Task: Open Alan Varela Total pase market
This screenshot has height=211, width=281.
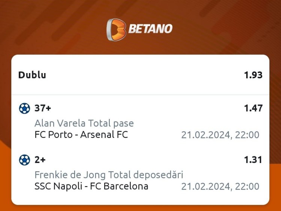Action: pyautogui.click(x=84, y=123)
